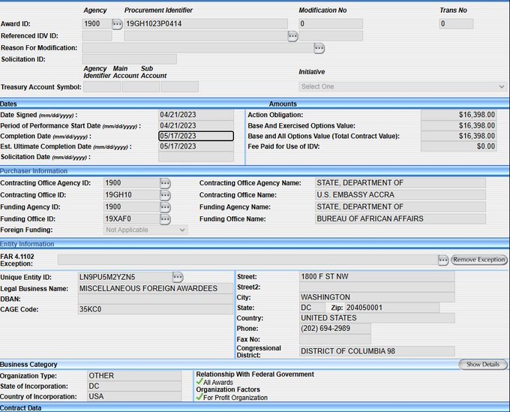Click the Business Category section header
Screen dimensions: 510x412
(x=28, y=365)
